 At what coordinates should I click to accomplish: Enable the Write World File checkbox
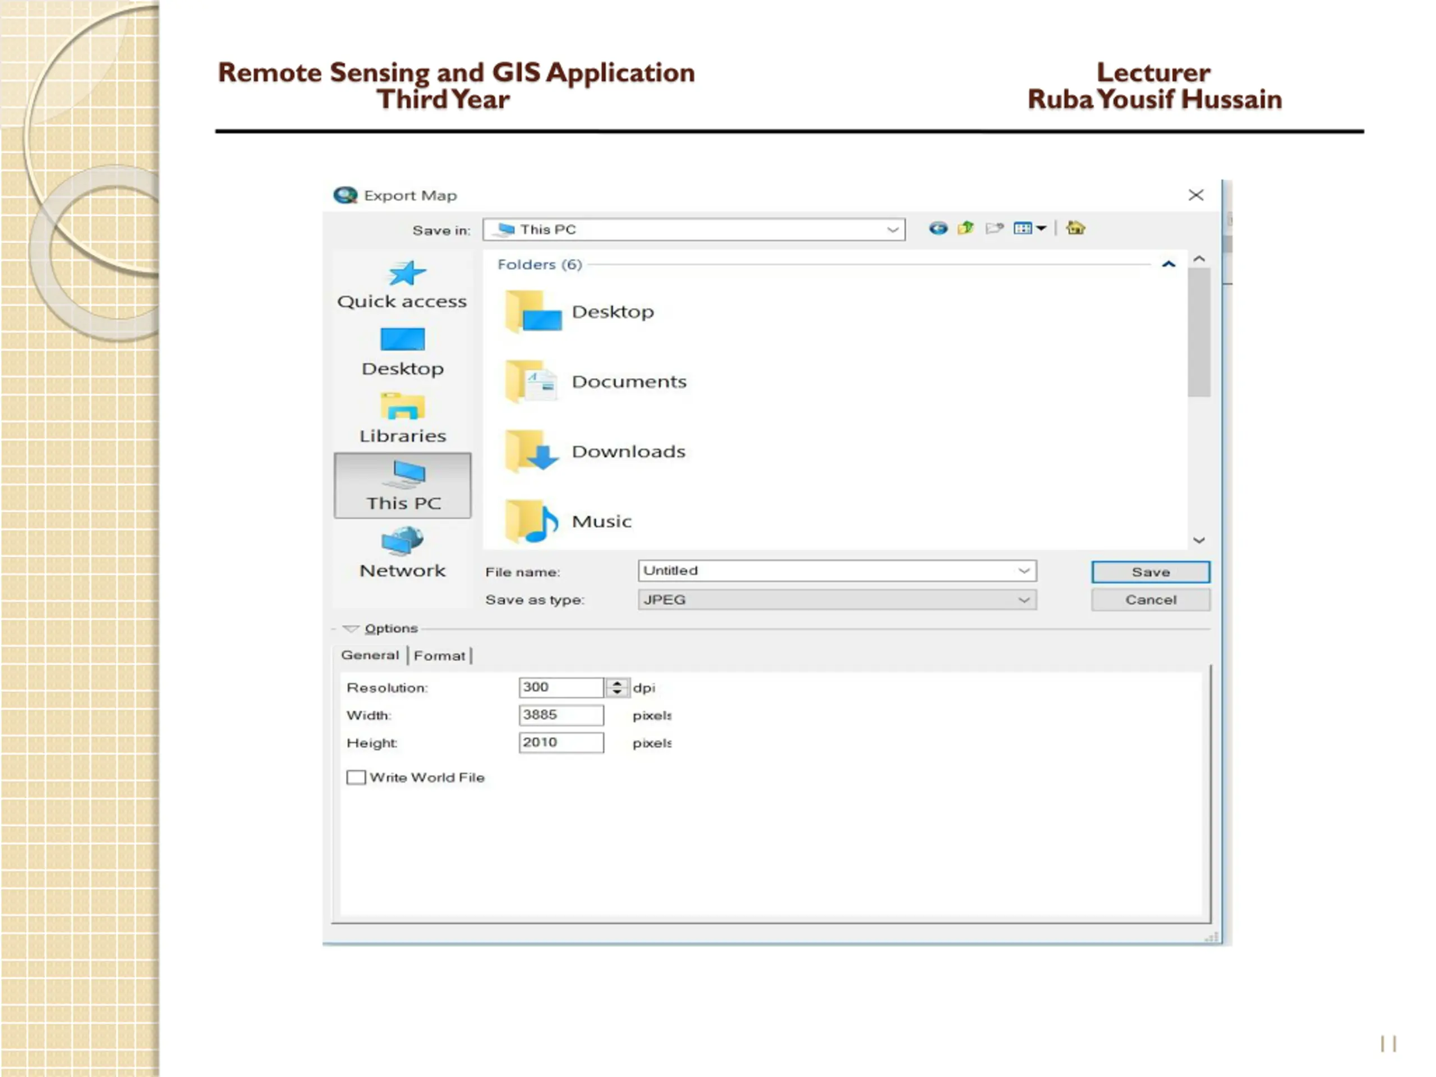tap(356, 777)
